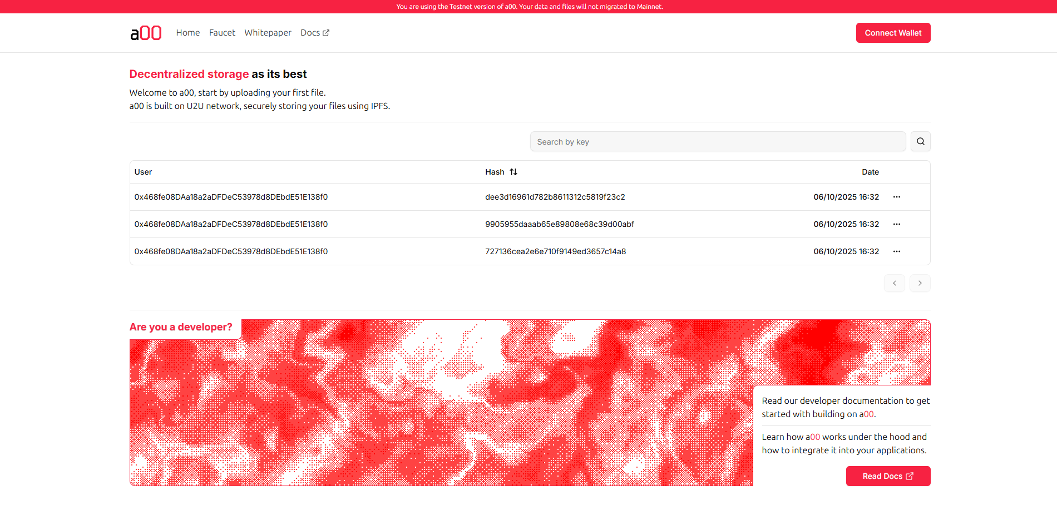Click the Testnet warning banner
This screenshot has height=505, width=1057.
coord(528,7)
